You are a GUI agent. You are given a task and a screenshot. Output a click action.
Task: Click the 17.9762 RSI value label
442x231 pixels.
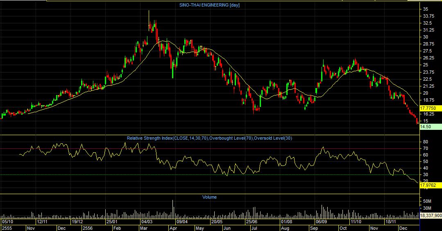431,186
